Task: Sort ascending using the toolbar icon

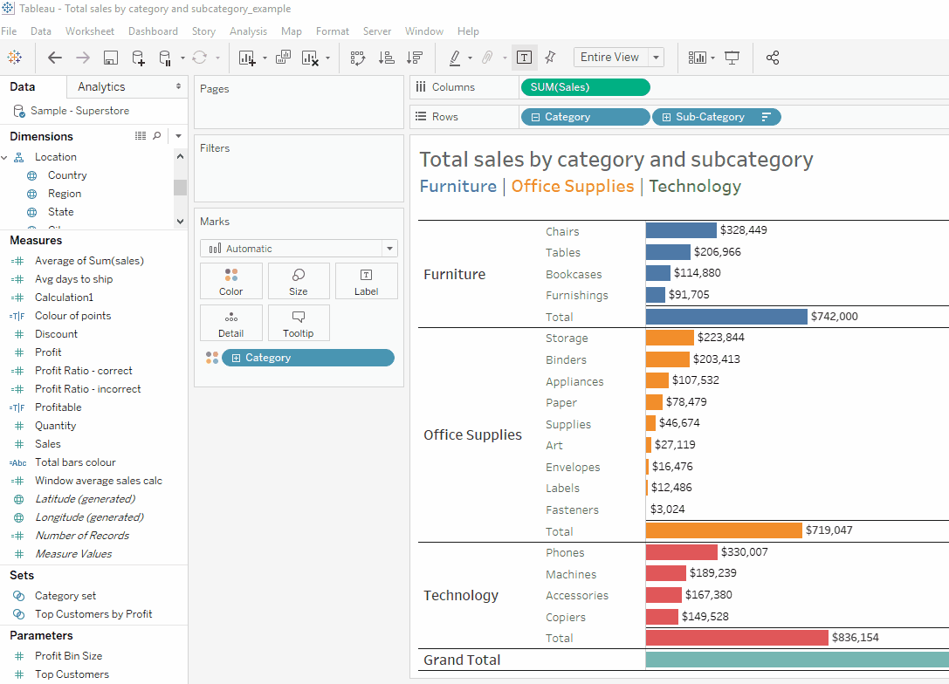Action: (386, 58)
